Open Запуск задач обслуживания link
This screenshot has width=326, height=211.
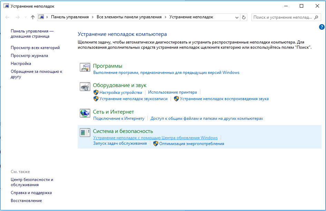[x=120, y=143]
